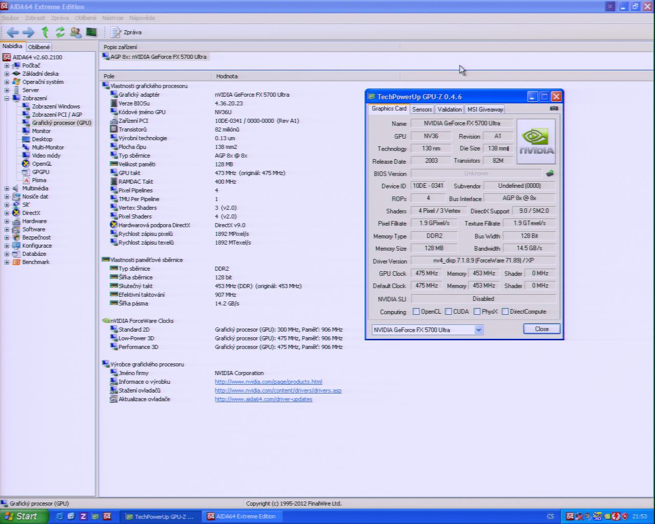The image size is (655, 524).
Task: Expand the Multimédia tree node
Action: pyautogui.click(x=7, y=188)
